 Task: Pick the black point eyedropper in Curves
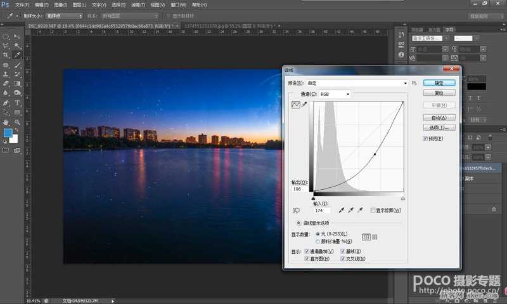342,210
